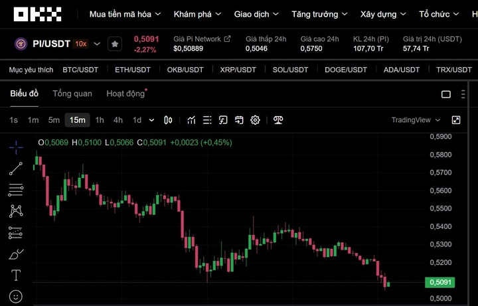The height and width of the screenshot is (306, 478).
Task: Open ETH/USDT from favorites bar
Action: (x=133, y=70)
